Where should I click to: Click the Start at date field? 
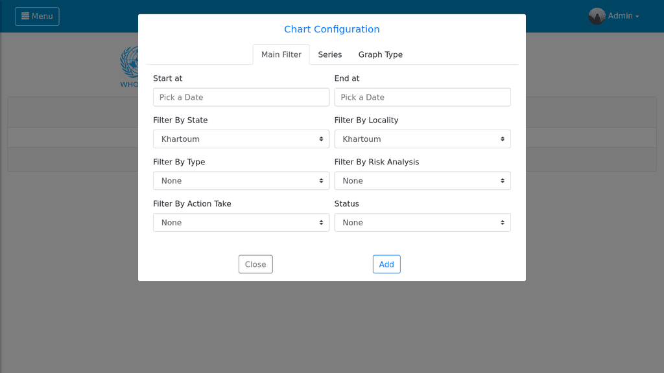(241, 97)
